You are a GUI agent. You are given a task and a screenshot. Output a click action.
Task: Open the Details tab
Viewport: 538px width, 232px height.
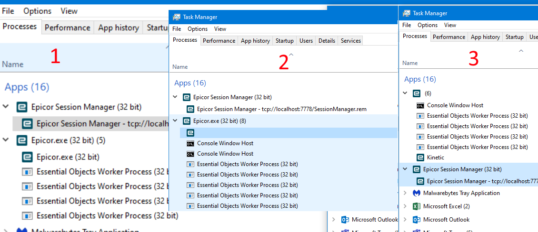[327, 41]
